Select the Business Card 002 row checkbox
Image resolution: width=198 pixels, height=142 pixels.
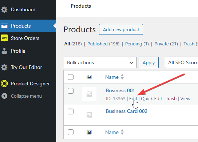[x=71, y=111]
